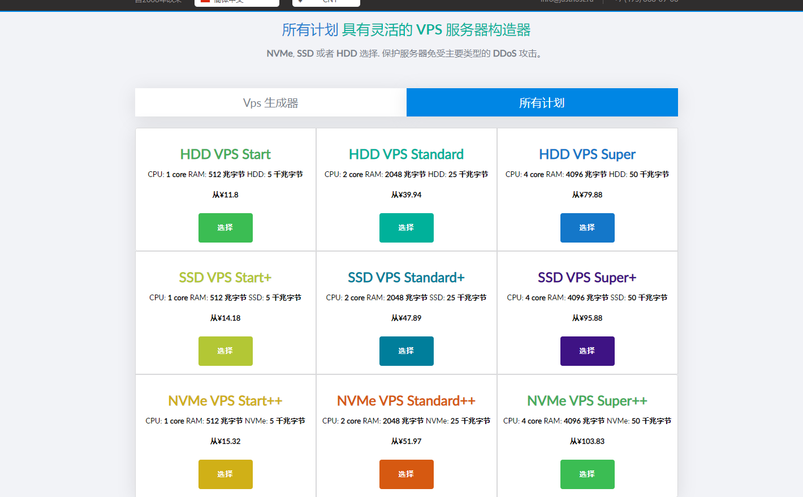This screenshot has height=497, width=803.
Task: Click the NVMe VPS Super++ title
Action: point(587,401)
